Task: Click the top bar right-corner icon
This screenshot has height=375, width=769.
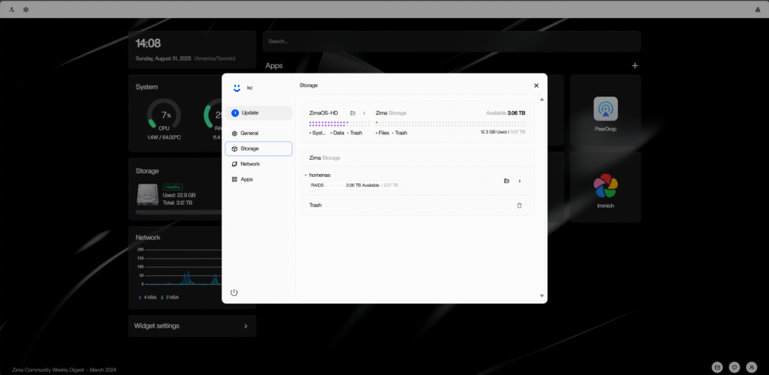Action: click(758, 9)
